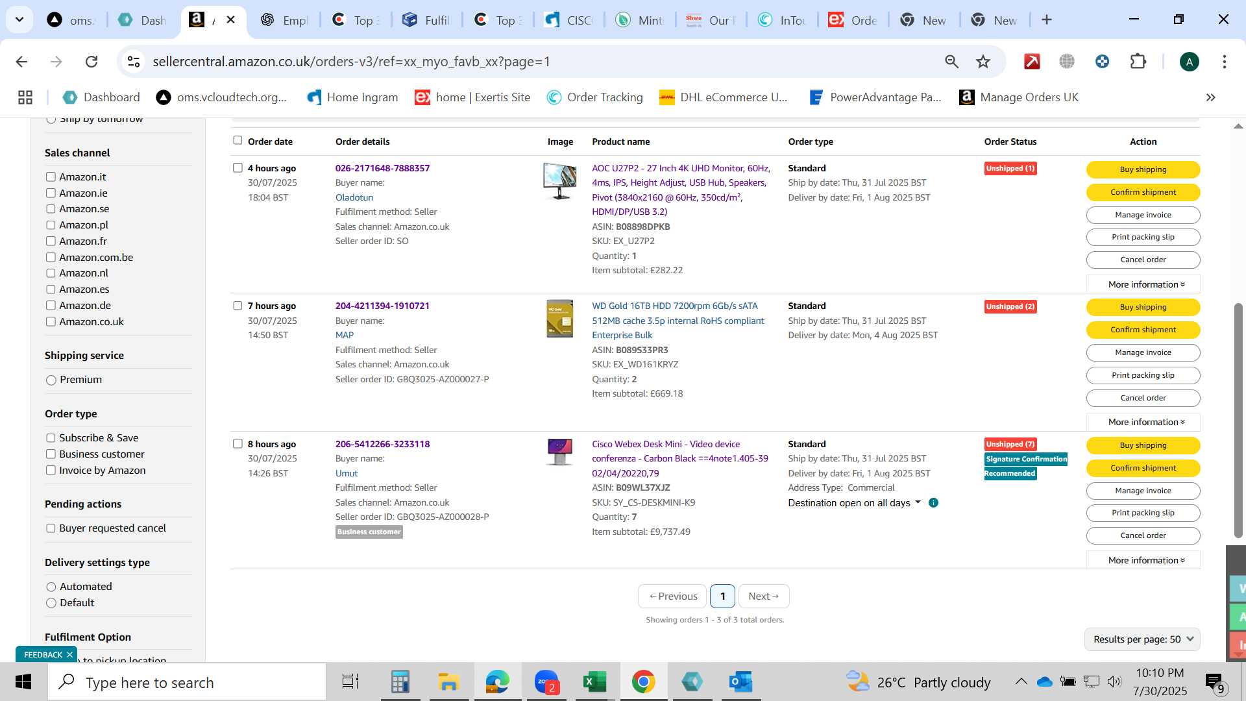Switch to the InTou browser tab
Image resolution: width=1246 pixels, height=701 pixels.
782,20
